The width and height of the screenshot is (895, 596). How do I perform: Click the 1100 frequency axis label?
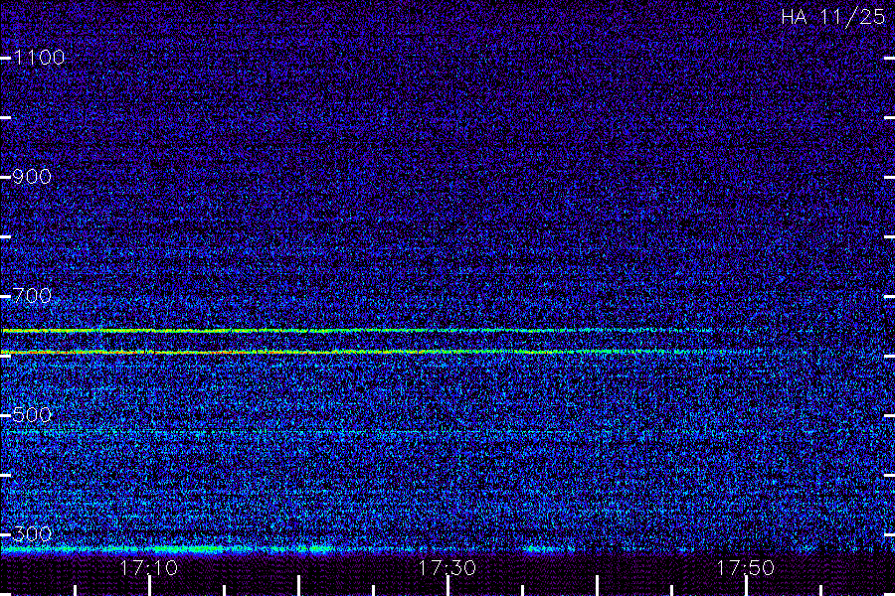pos(39,58)
